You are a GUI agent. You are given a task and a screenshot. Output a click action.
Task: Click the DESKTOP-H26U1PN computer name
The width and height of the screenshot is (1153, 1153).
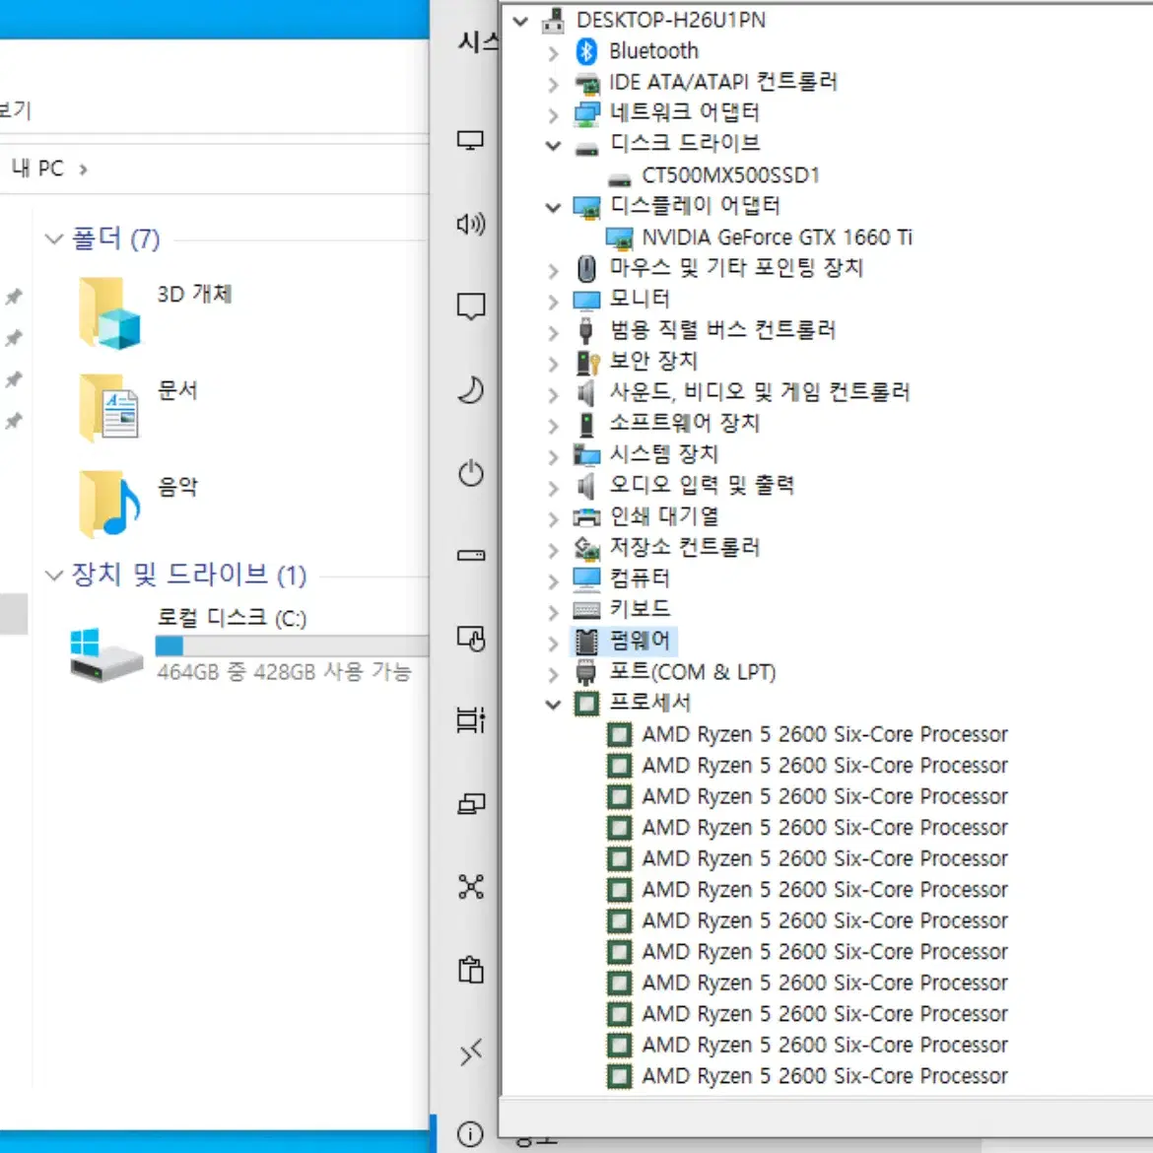(670, 21)
